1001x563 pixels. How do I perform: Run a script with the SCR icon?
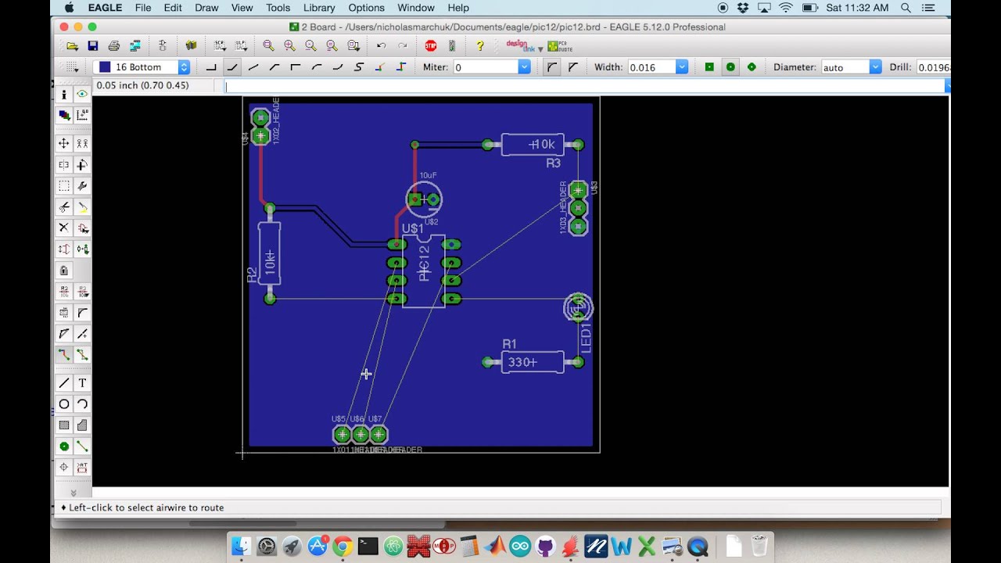click(x=220, y=46)
